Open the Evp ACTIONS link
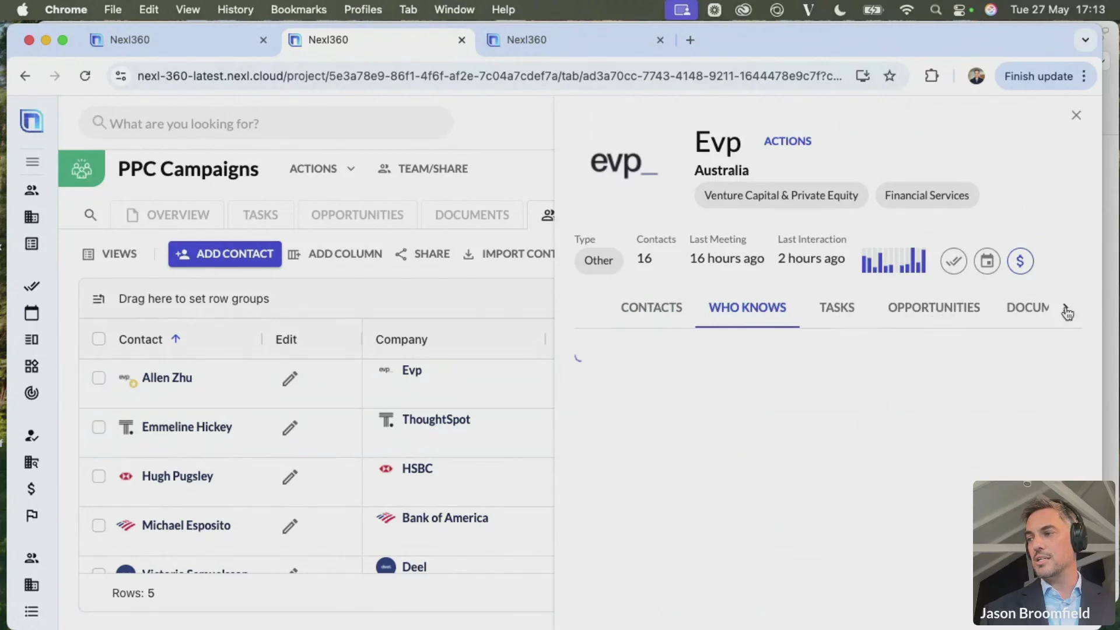 787,141
